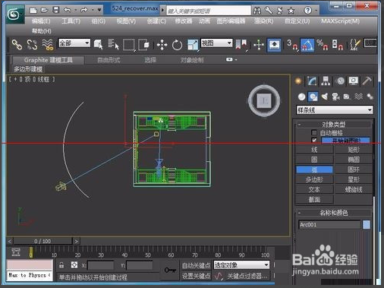Switch to Geometry sphere category
Viewport: 384px width, 288px height.
click(301, 97)
